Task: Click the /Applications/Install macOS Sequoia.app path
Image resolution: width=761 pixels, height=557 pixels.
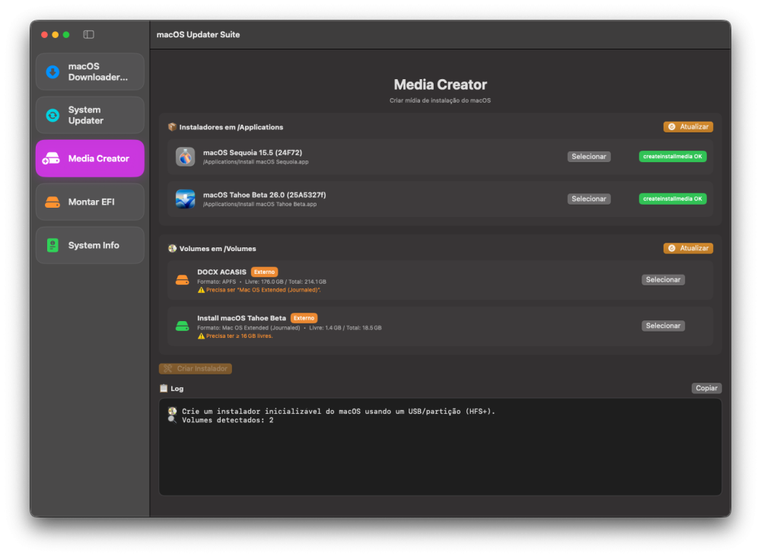Action: pyautogui.click(x=256, y=162)
